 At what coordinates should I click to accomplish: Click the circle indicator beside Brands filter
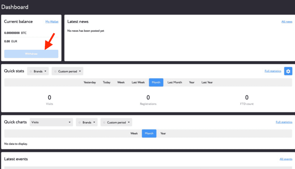pos(30,71)
